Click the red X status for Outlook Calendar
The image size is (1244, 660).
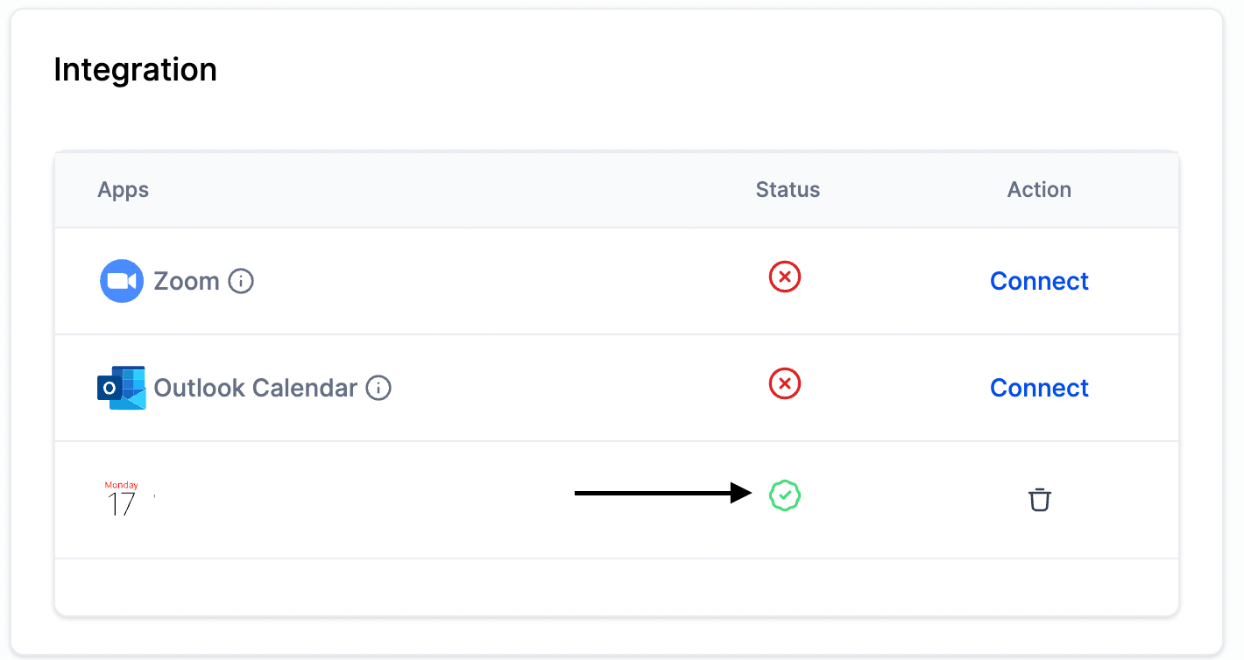[x=785, y=383]
